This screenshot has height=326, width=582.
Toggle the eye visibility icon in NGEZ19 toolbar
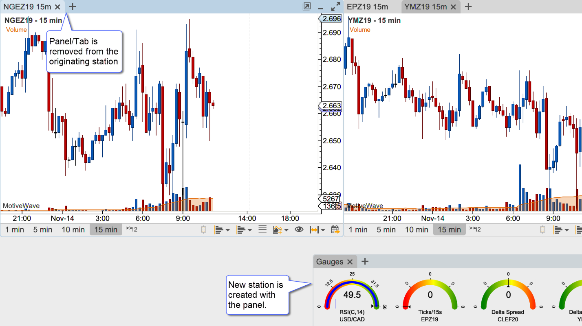coord(299,230)
